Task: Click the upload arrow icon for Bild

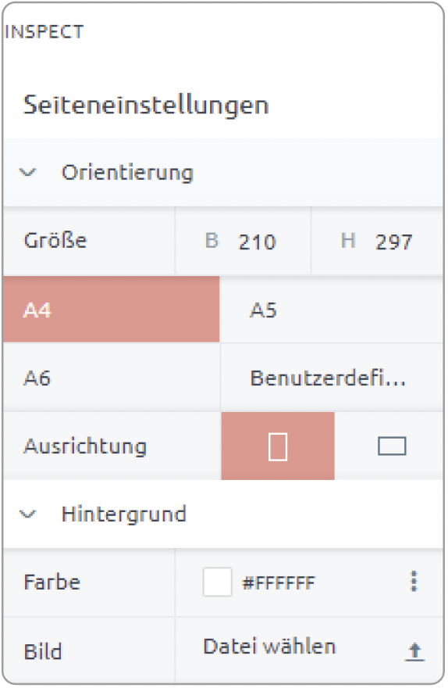Action: click(x=414, y=651)
